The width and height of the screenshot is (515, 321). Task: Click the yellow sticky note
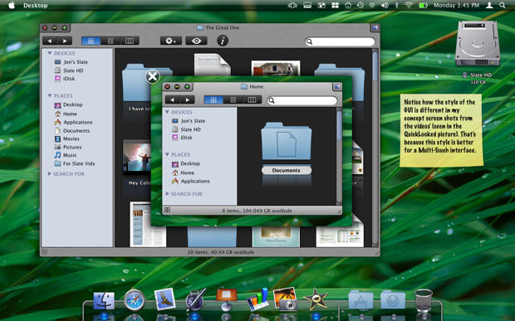pyautogui.click(x=441, y=130)
